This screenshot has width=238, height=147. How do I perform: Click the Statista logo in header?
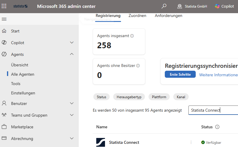tap(20, 6)
